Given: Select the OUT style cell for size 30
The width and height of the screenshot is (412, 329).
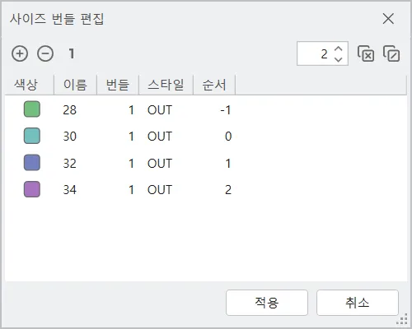Looking at the screenshot, I should tap(160, 137).
